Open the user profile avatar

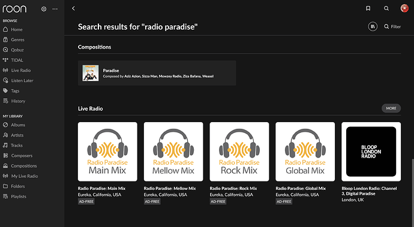click(x=404, y=8)
